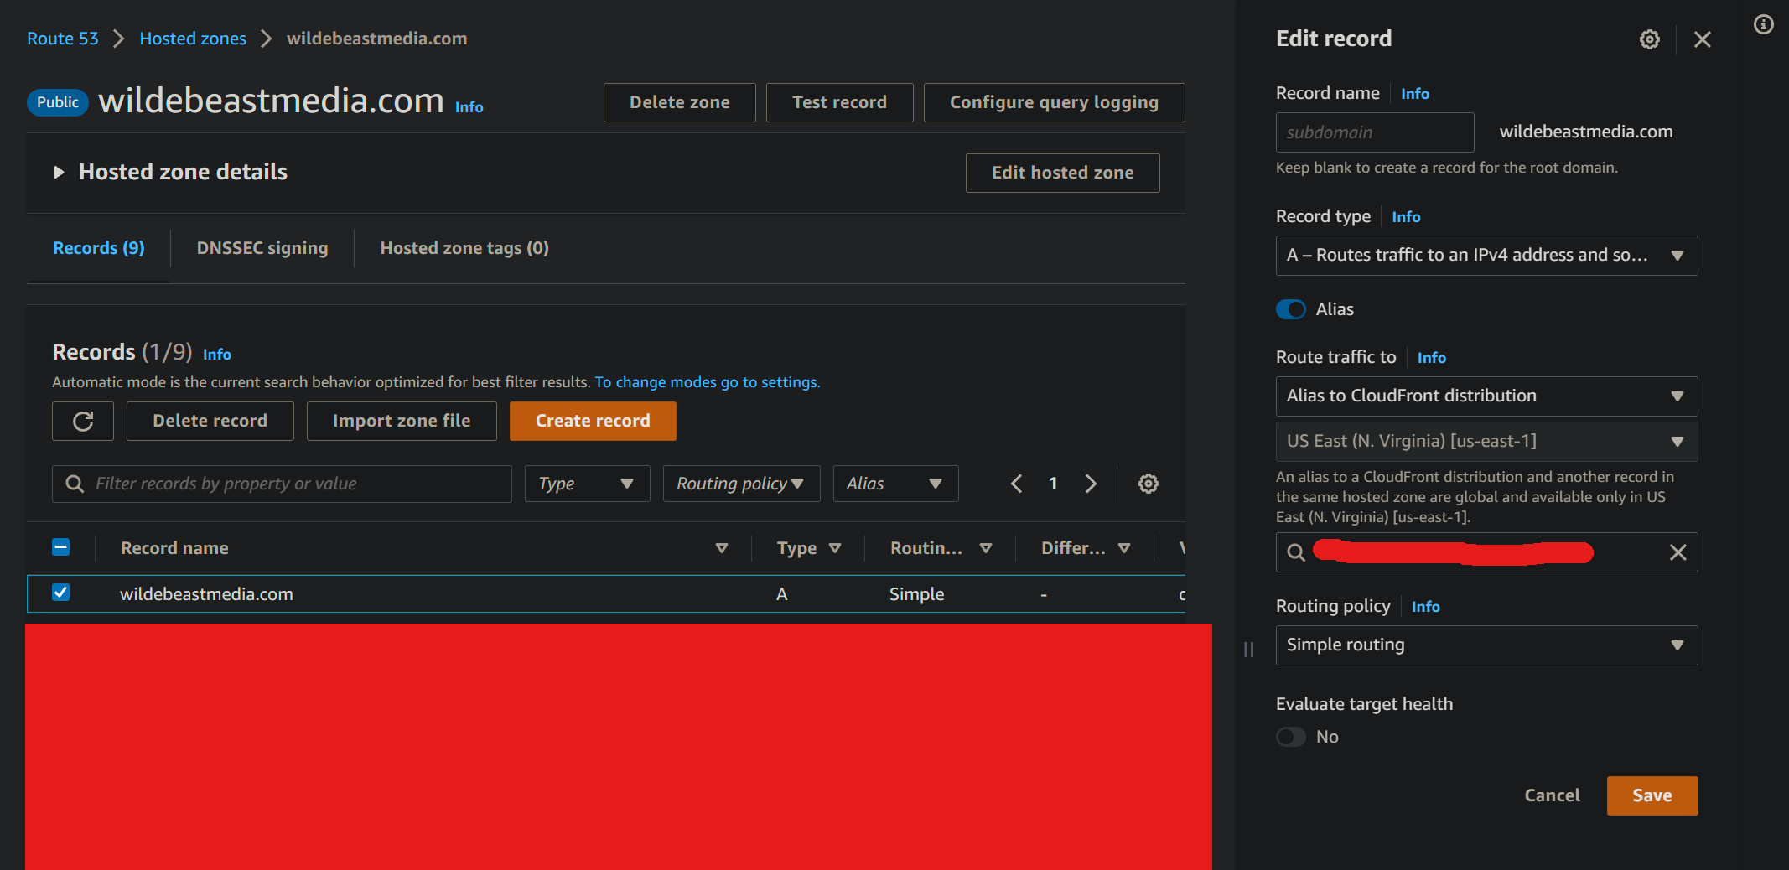Open the Record type dropdown
The width and height of the screenshot is (1789, 870).
[x=1486, y=256]
